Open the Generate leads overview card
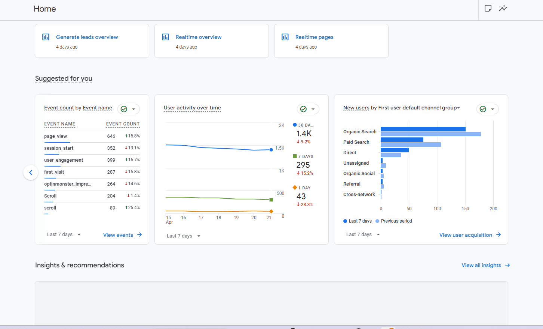543x329 pixels. 87,37
